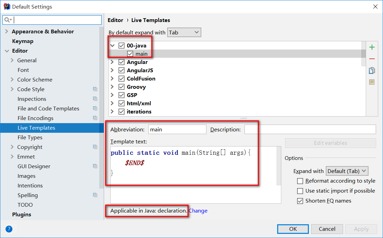This screenshot has height=238, width=383.
Task: Remove selected template with minus icon
Action: (372, 59)
